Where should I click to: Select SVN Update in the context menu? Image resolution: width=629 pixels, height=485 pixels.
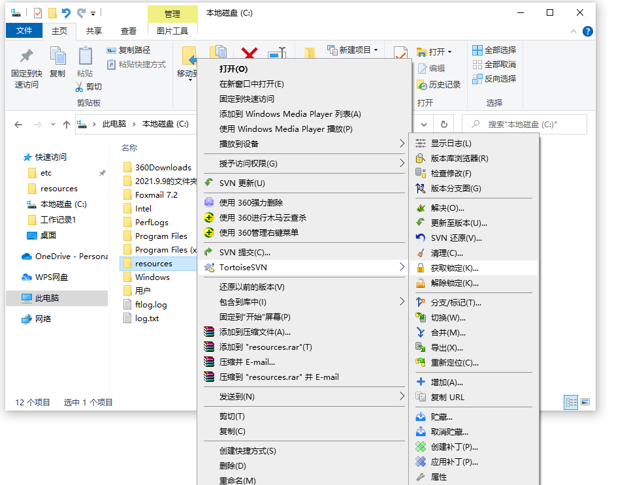pyautogui.click(x=242, y=183)
